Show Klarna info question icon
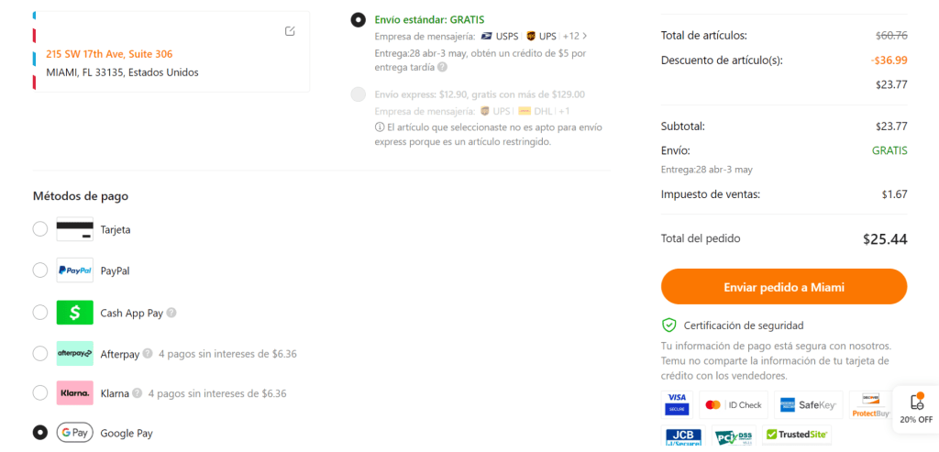The image size is (939, 452). point(138,393)
